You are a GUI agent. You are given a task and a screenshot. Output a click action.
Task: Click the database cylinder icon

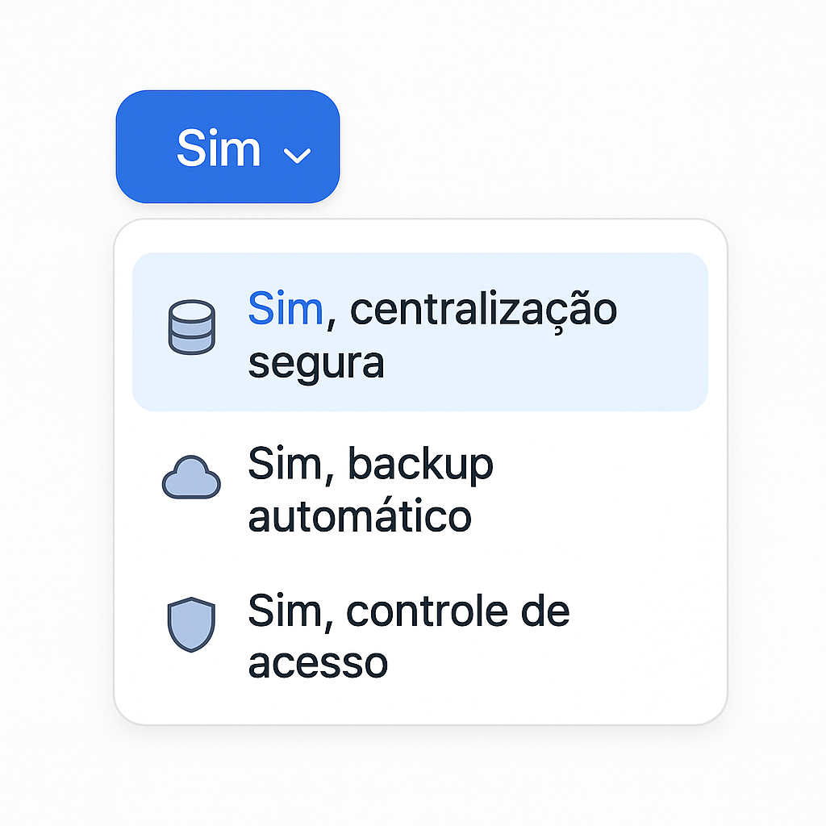click(x=192, y=327)
